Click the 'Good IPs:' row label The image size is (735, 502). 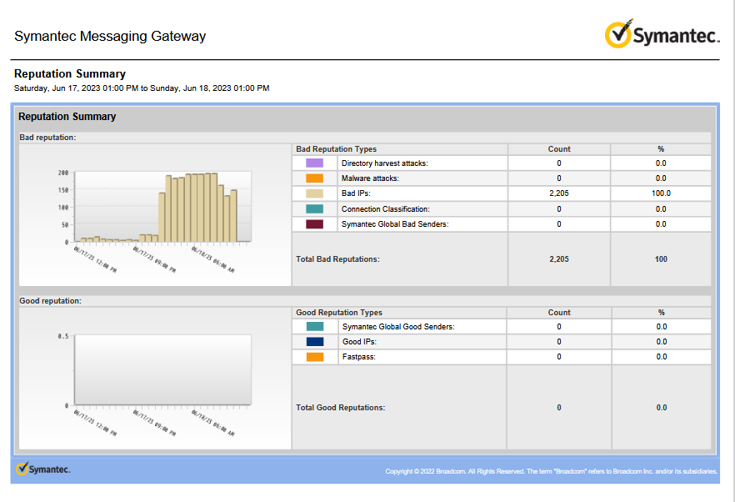tap(359, 342)
